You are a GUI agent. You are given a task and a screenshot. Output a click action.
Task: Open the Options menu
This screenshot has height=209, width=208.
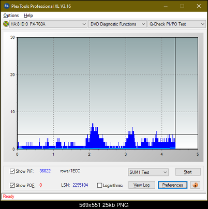11,16
